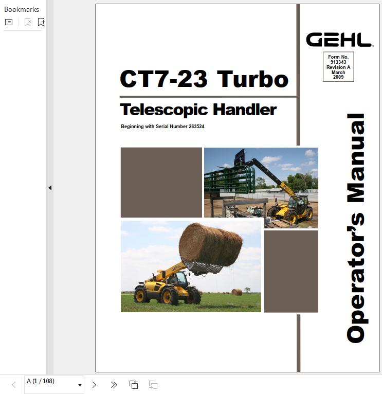The height and width of the screenshot is (394, 382).
Task: Open the page number dropdown arrow
Action: click(x=80, y=385)
